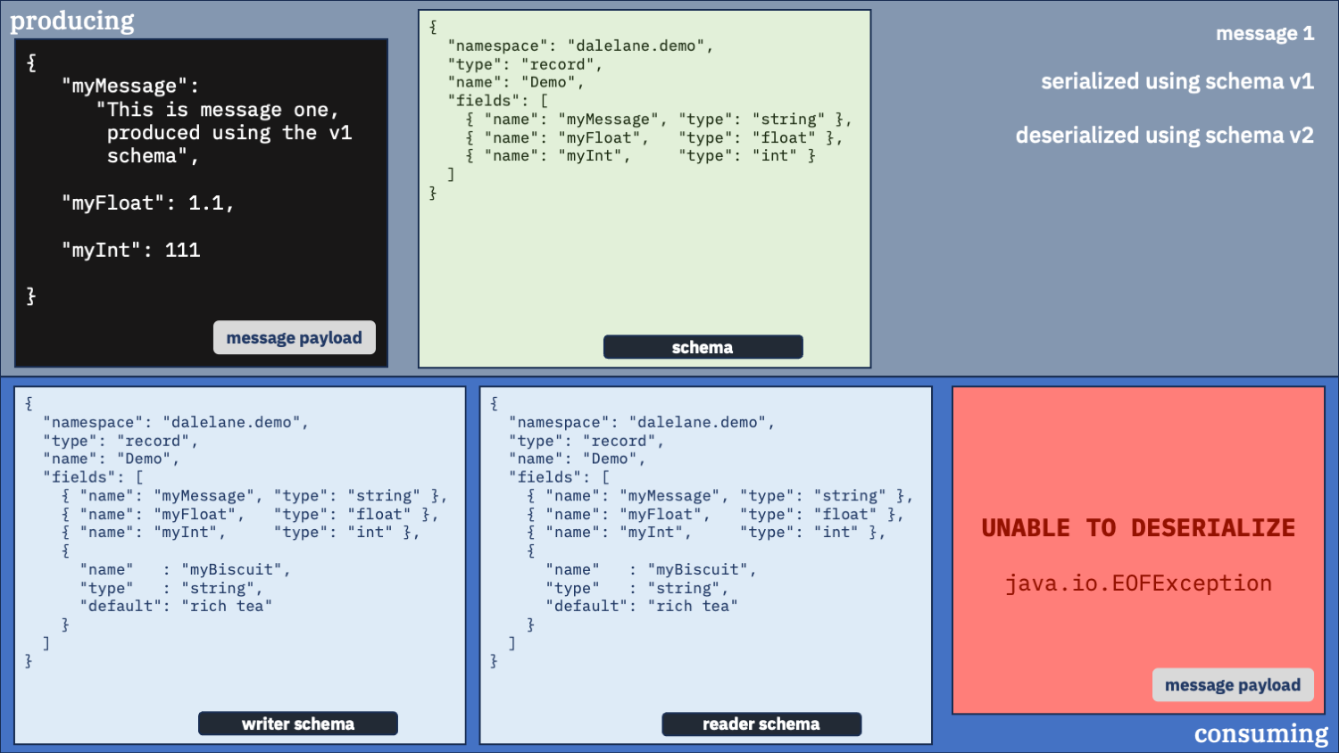Click the message payload label in the black panel
1339x753 pixels.
294,338
